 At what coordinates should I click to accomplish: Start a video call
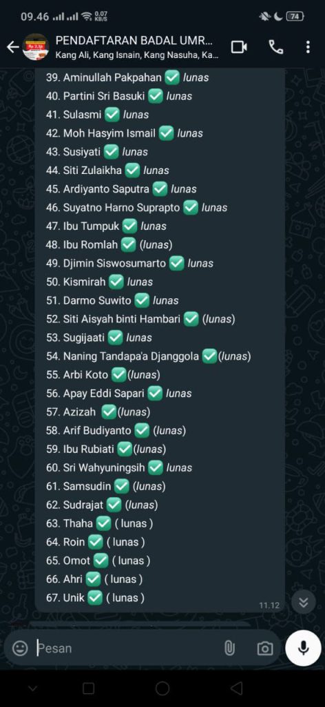pyautogui.click(x=239, y=47)
